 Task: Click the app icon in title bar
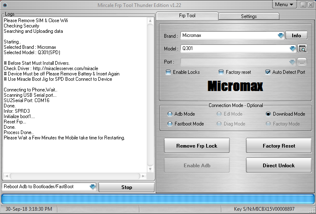(x=5, y=5)
